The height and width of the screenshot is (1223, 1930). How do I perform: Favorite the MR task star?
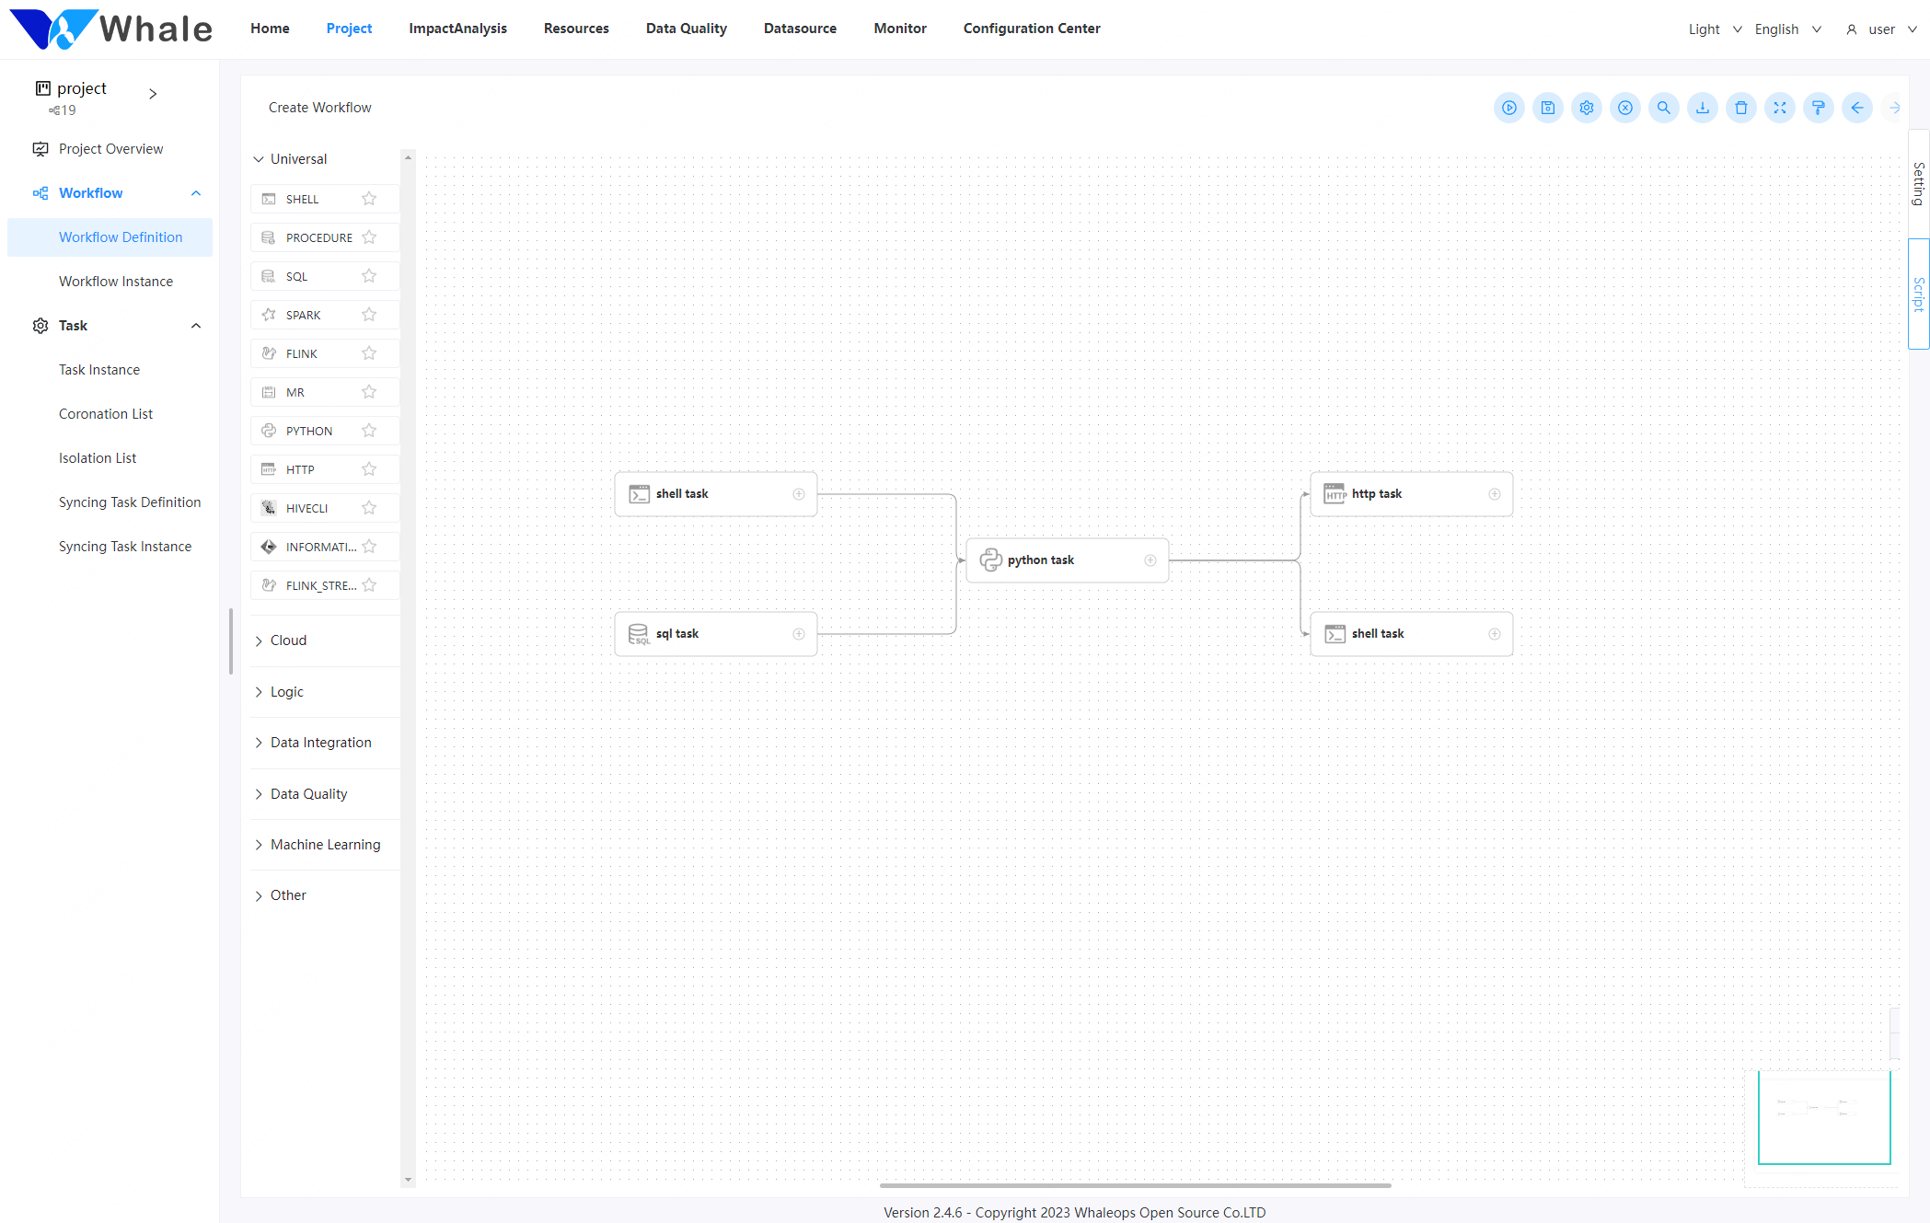point(369,392)
